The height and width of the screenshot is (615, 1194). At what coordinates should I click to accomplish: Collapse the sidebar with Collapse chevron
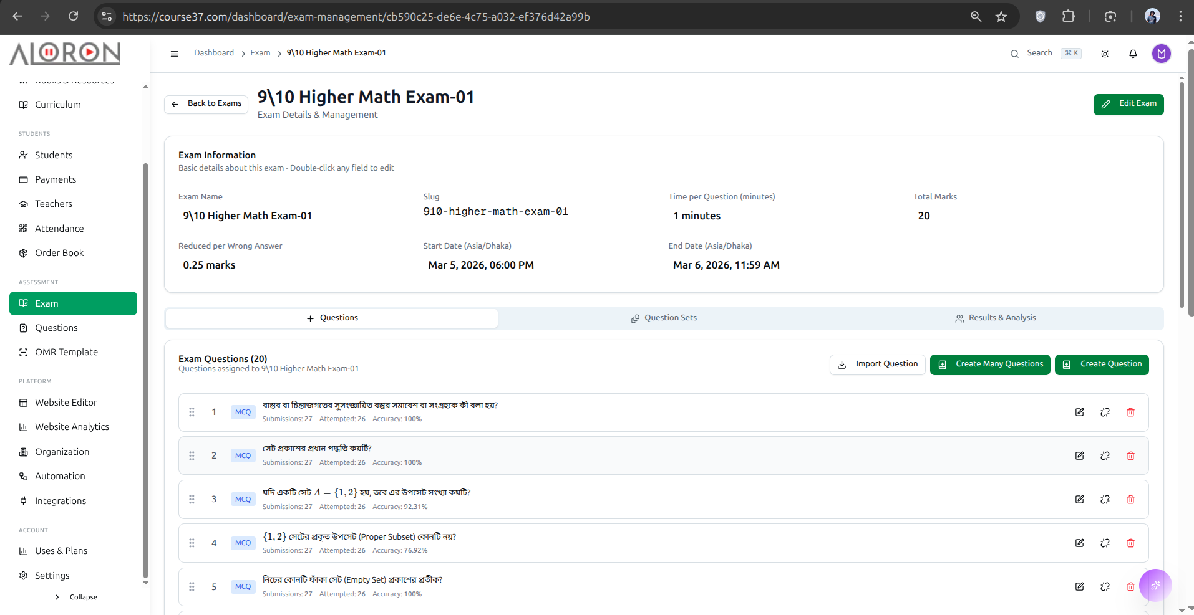click(76, 597)
